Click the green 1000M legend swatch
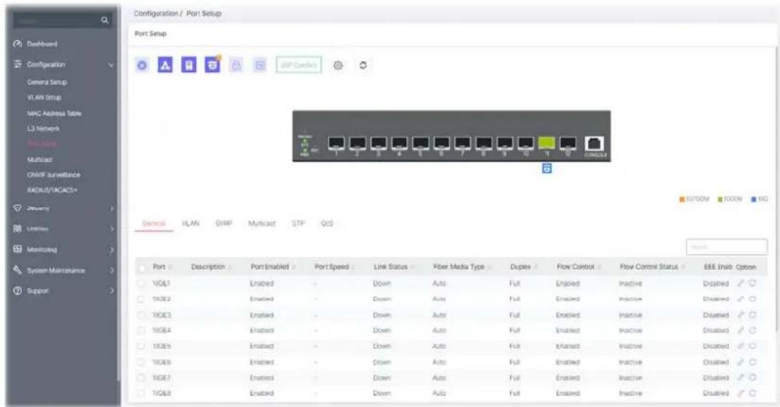The image size is (780, 407). point(721,199)
